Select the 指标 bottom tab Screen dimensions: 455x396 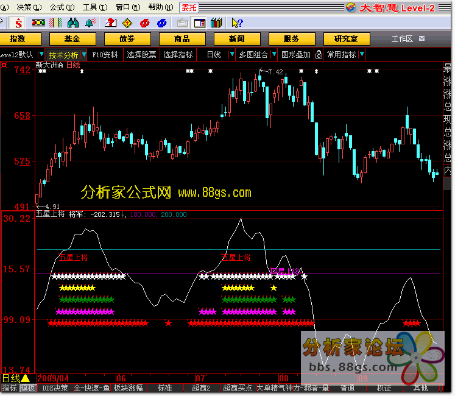(x=9, y=388)
